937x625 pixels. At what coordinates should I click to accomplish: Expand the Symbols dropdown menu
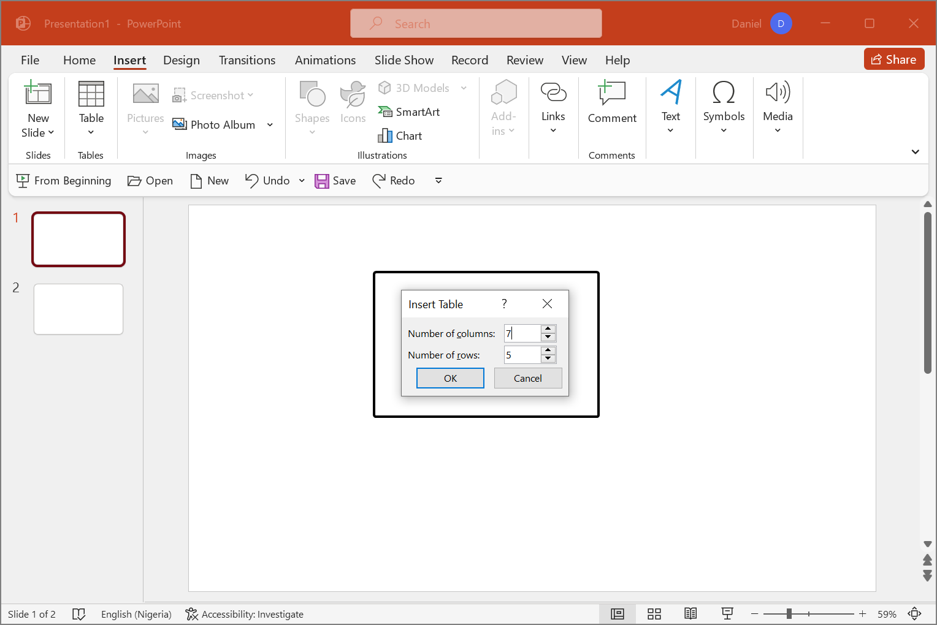pyautogui.click(x=724, y=130)
